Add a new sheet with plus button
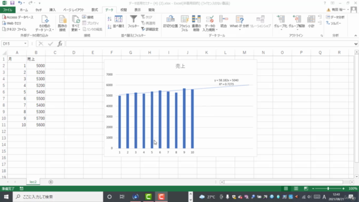 [x=50, y=182]
